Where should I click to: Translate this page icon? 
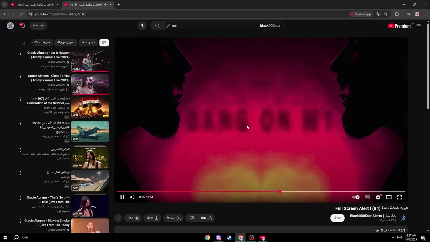(x=378, y=14)
